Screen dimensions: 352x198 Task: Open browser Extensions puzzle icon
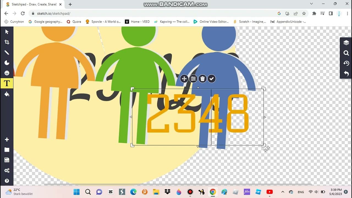314,13
